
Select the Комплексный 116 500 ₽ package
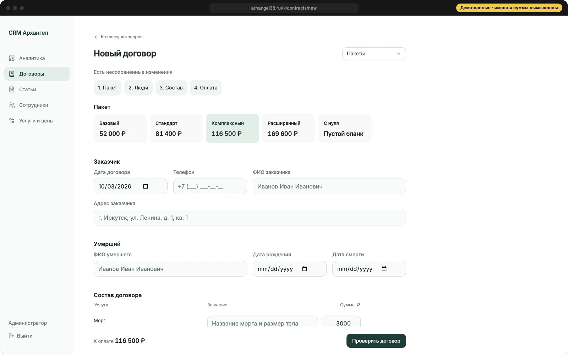click(233, 129)
